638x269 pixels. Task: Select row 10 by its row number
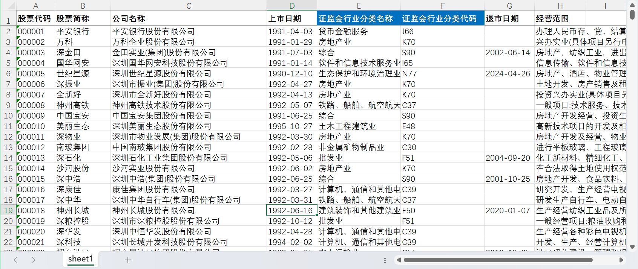[8, 116]
